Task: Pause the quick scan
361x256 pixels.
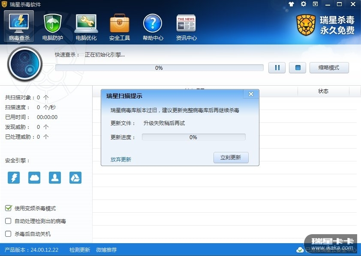Action: 277,68
